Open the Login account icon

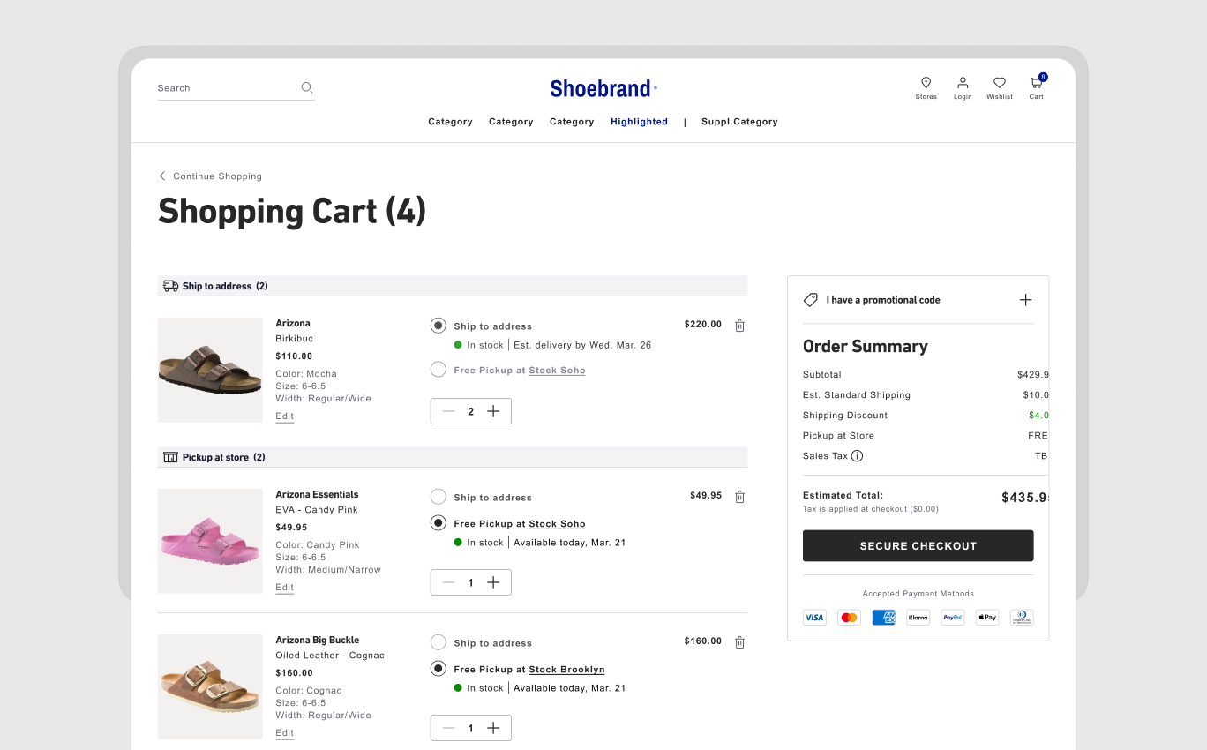click(963, 83)
